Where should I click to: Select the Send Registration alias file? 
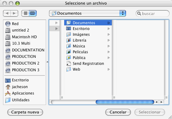tap(85, 64)
